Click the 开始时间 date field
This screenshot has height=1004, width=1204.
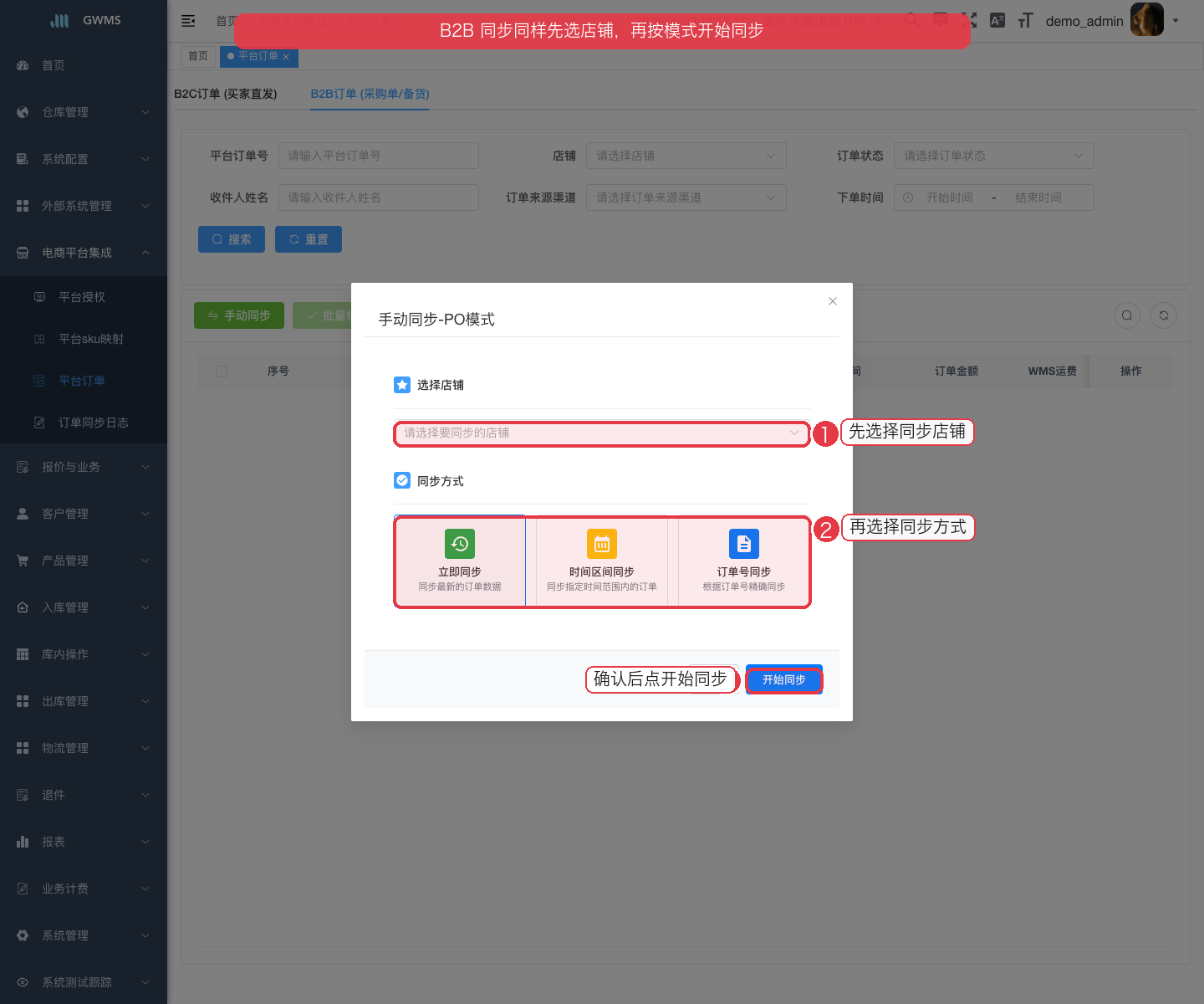950,197
